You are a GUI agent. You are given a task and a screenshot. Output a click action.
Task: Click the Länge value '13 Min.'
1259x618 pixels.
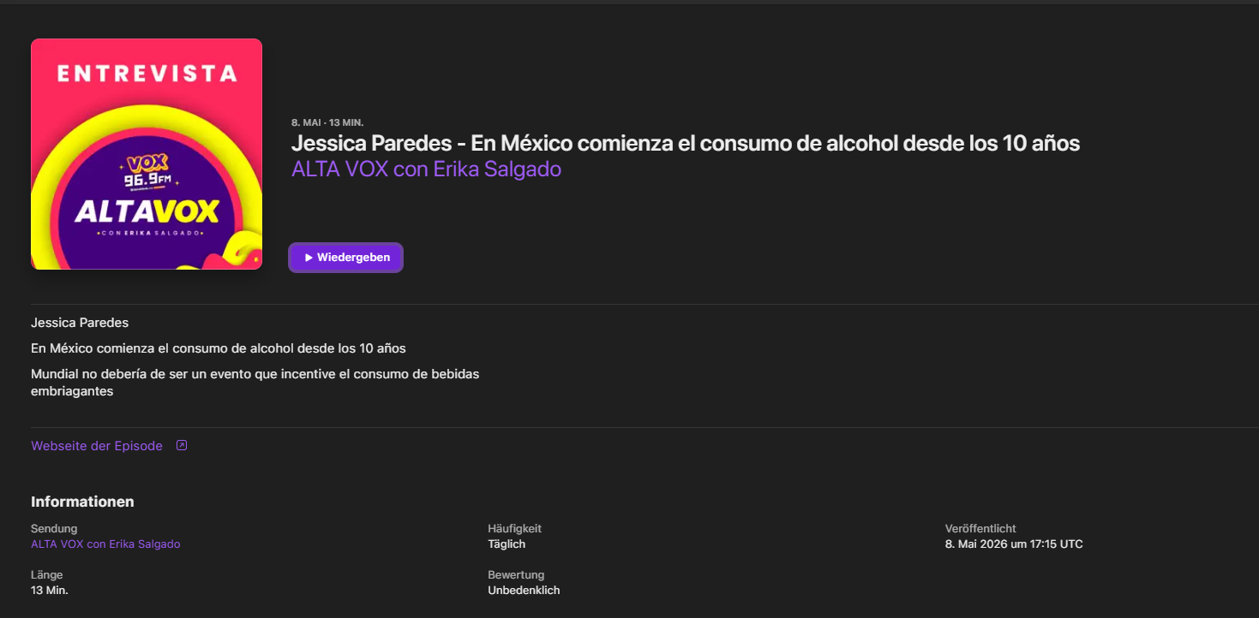pos(50,591)
